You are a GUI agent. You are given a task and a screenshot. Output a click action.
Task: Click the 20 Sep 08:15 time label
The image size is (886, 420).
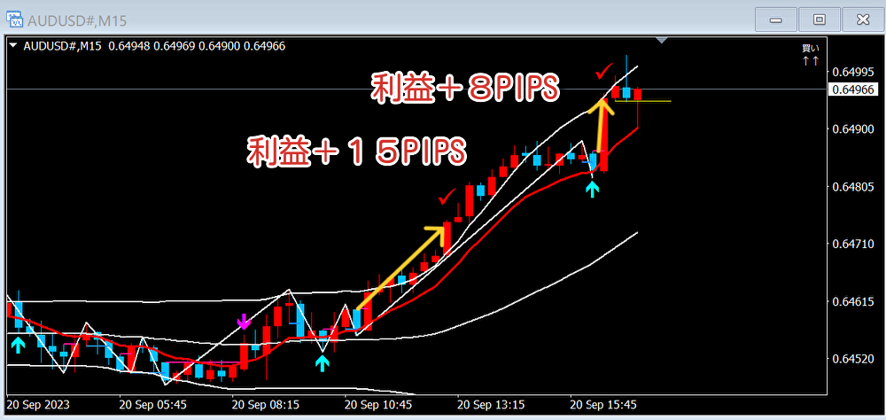click(x=266, y=405)
